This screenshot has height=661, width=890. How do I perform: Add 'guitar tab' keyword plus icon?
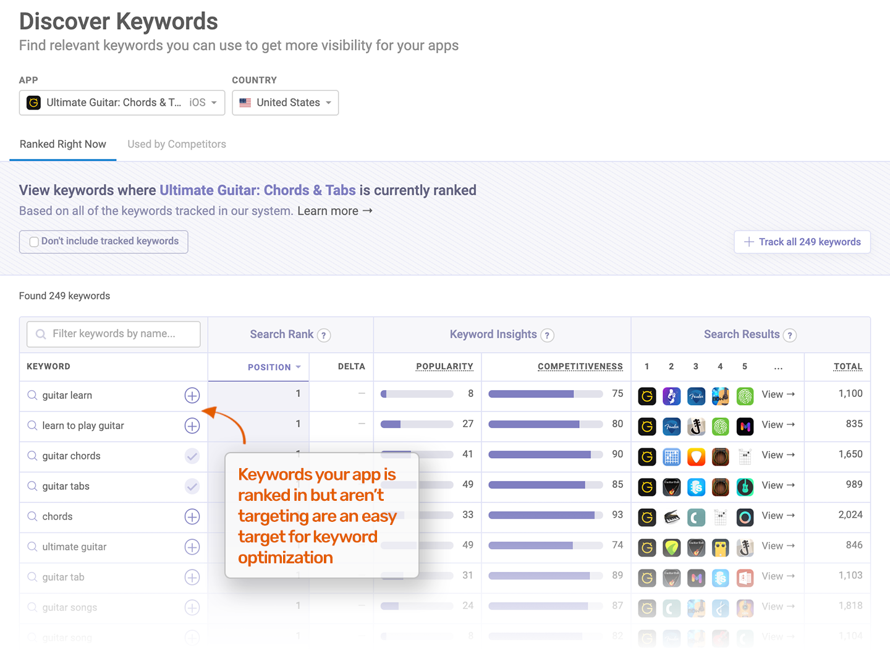[x=192, y=578]
